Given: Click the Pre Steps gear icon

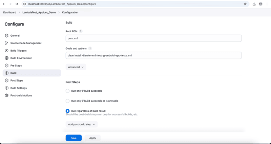Looking at the screenshot, I should pos(6,66).
